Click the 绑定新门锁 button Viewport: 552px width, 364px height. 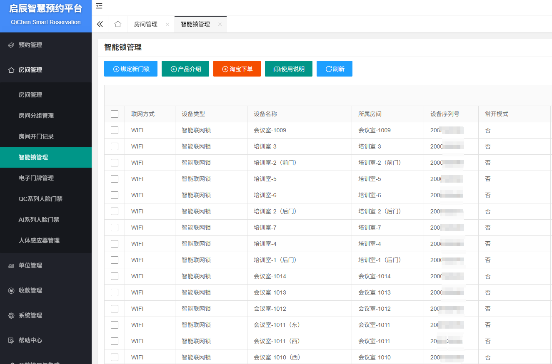pos(131,69)
